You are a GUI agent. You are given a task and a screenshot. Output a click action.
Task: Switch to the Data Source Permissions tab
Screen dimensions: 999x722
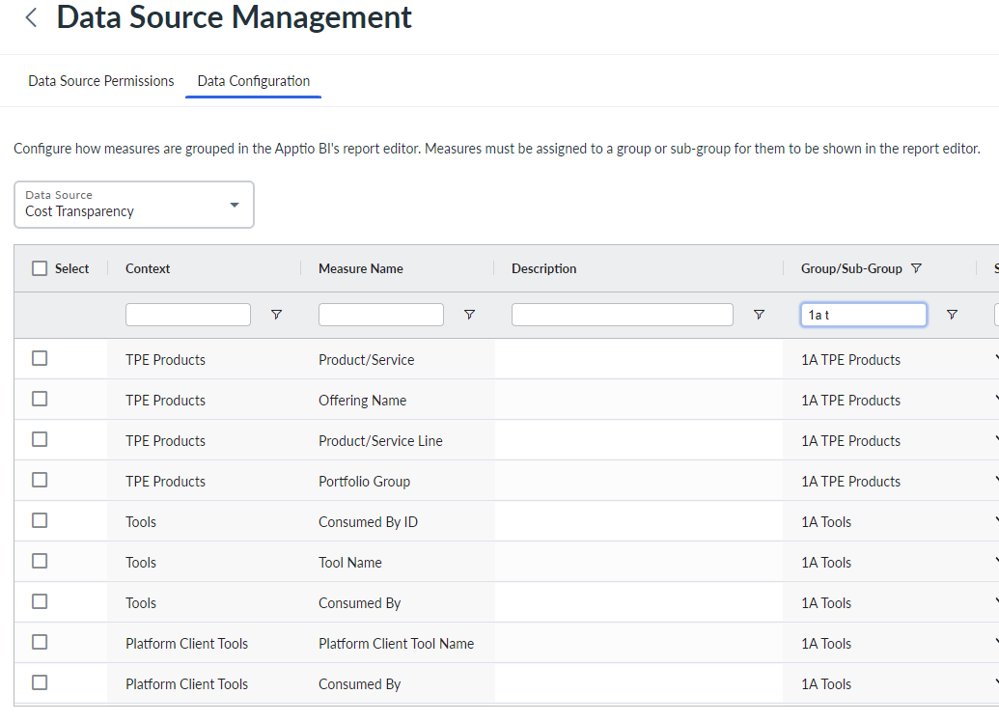[101, 81]
